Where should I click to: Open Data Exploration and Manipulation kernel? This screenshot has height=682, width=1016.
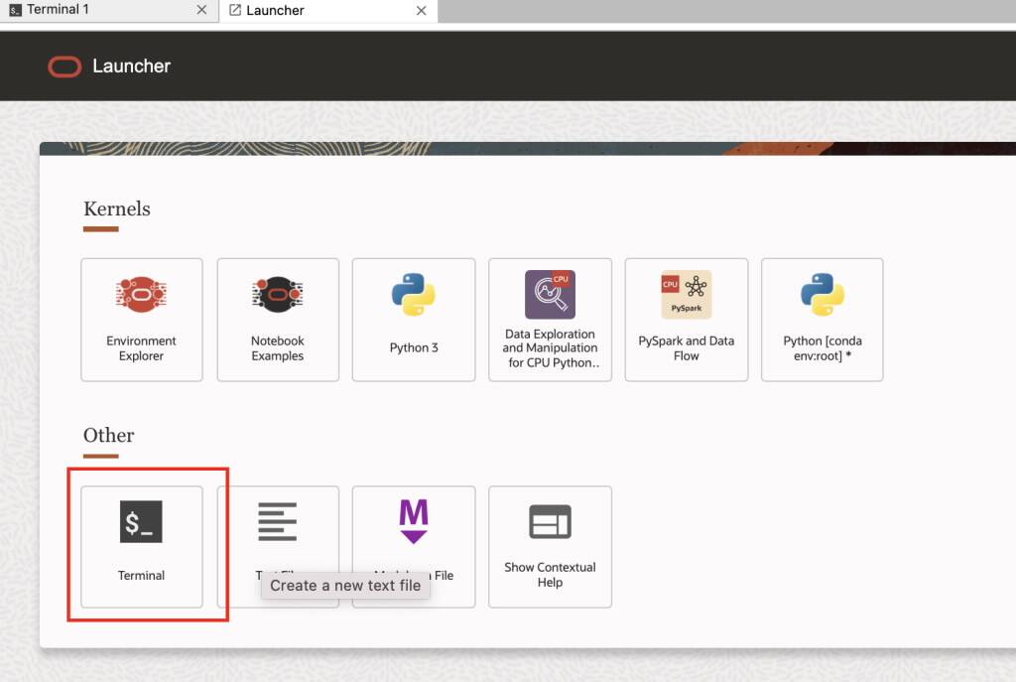[550, 320]
